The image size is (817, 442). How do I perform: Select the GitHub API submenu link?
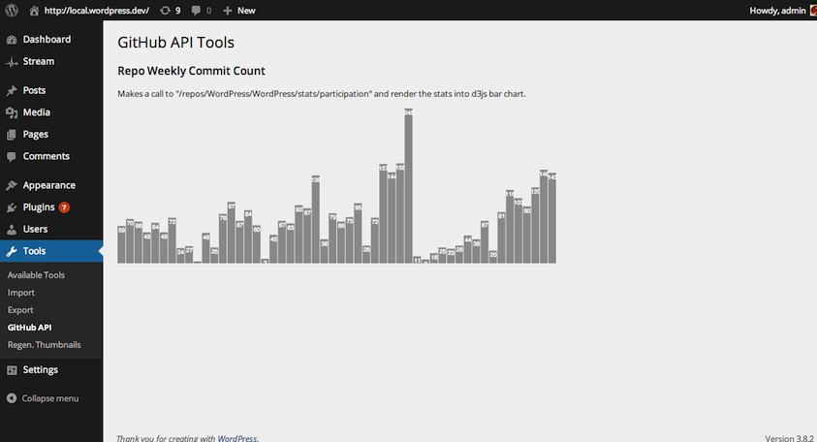pyautogui.click(x=30, y=328)
